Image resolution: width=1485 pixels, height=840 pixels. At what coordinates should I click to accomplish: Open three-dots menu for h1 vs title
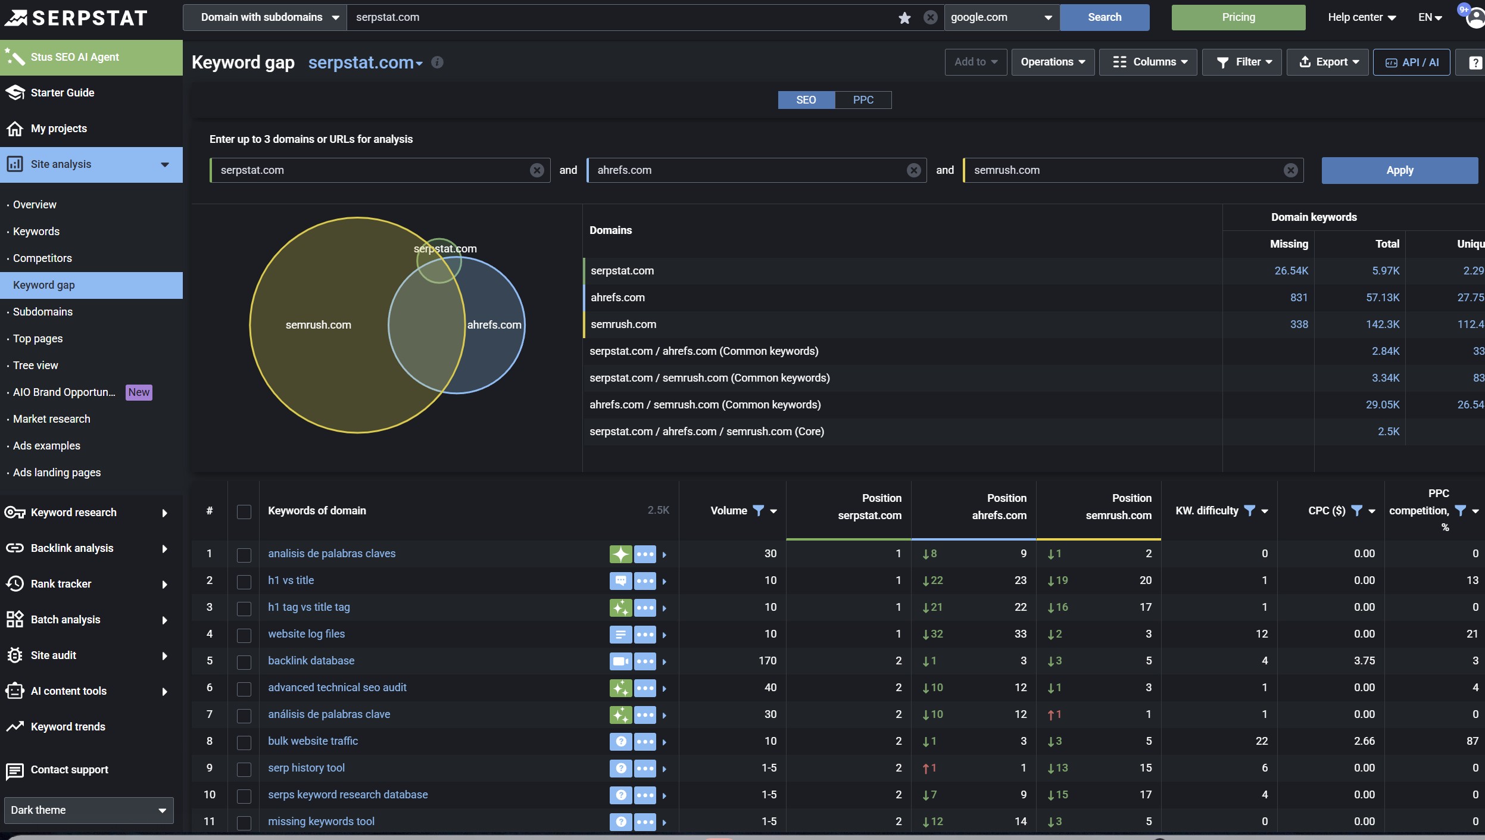[x=645, y=580]
